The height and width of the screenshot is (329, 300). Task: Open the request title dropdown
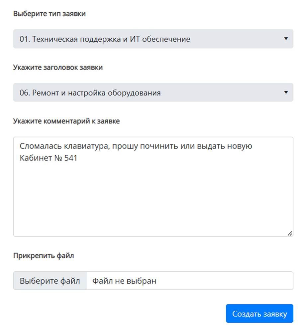pyautogui.click(x=153, y=93)
